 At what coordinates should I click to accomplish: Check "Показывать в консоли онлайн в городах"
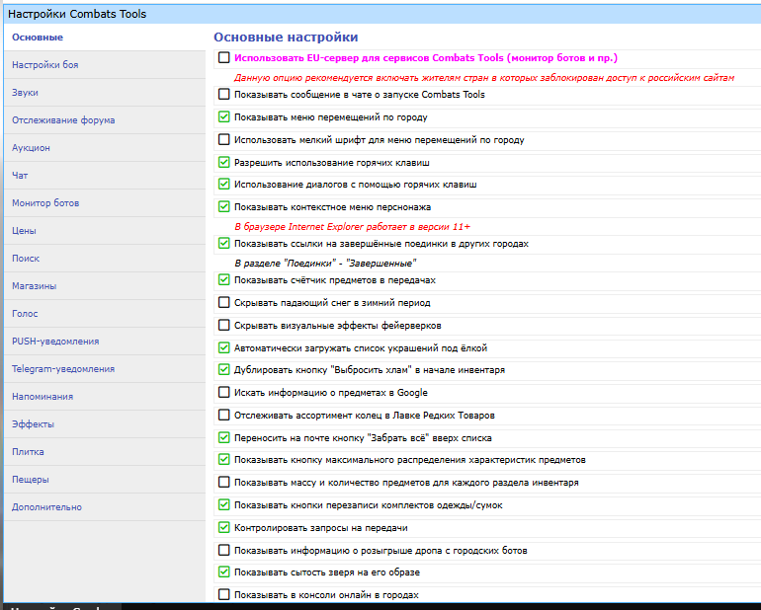point(223,595)
